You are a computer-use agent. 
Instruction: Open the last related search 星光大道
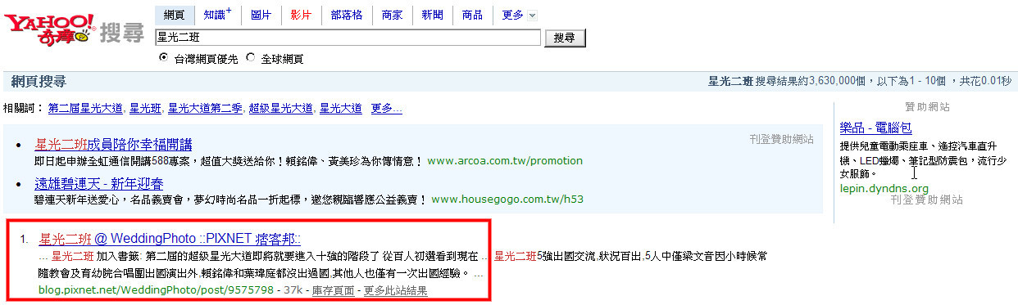(x=341, y=108)
